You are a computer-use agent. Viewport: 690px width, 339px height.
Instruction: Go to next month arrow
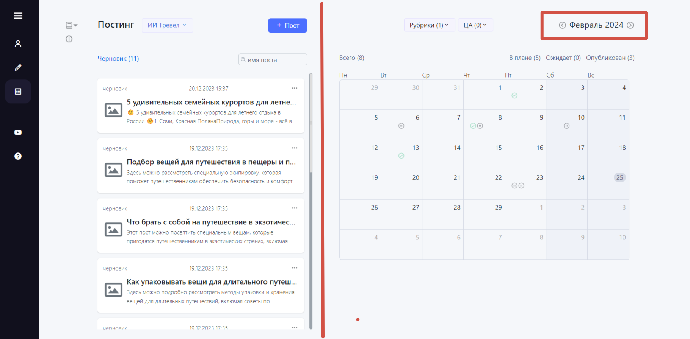pyautogui.click(x=630, y=25)
